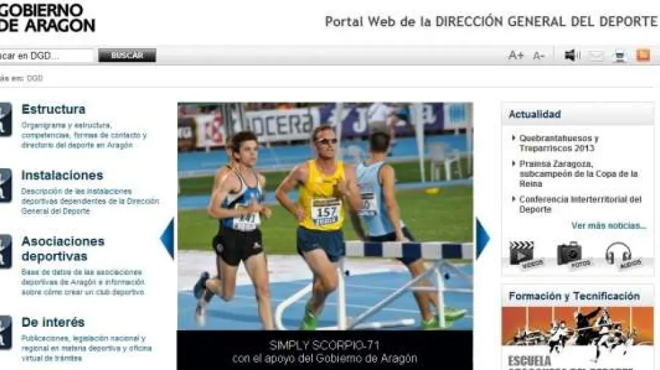This screenshot has height=370, width=660.
Task: Click the printer icon in toolbar
Action: tap(619, 56)
